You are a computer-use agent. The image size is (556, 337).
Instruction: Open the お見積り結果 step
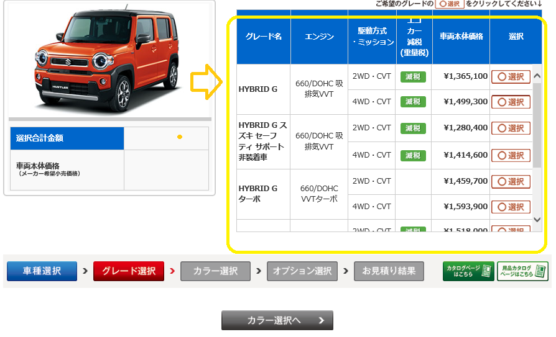(x=389, y=271)
